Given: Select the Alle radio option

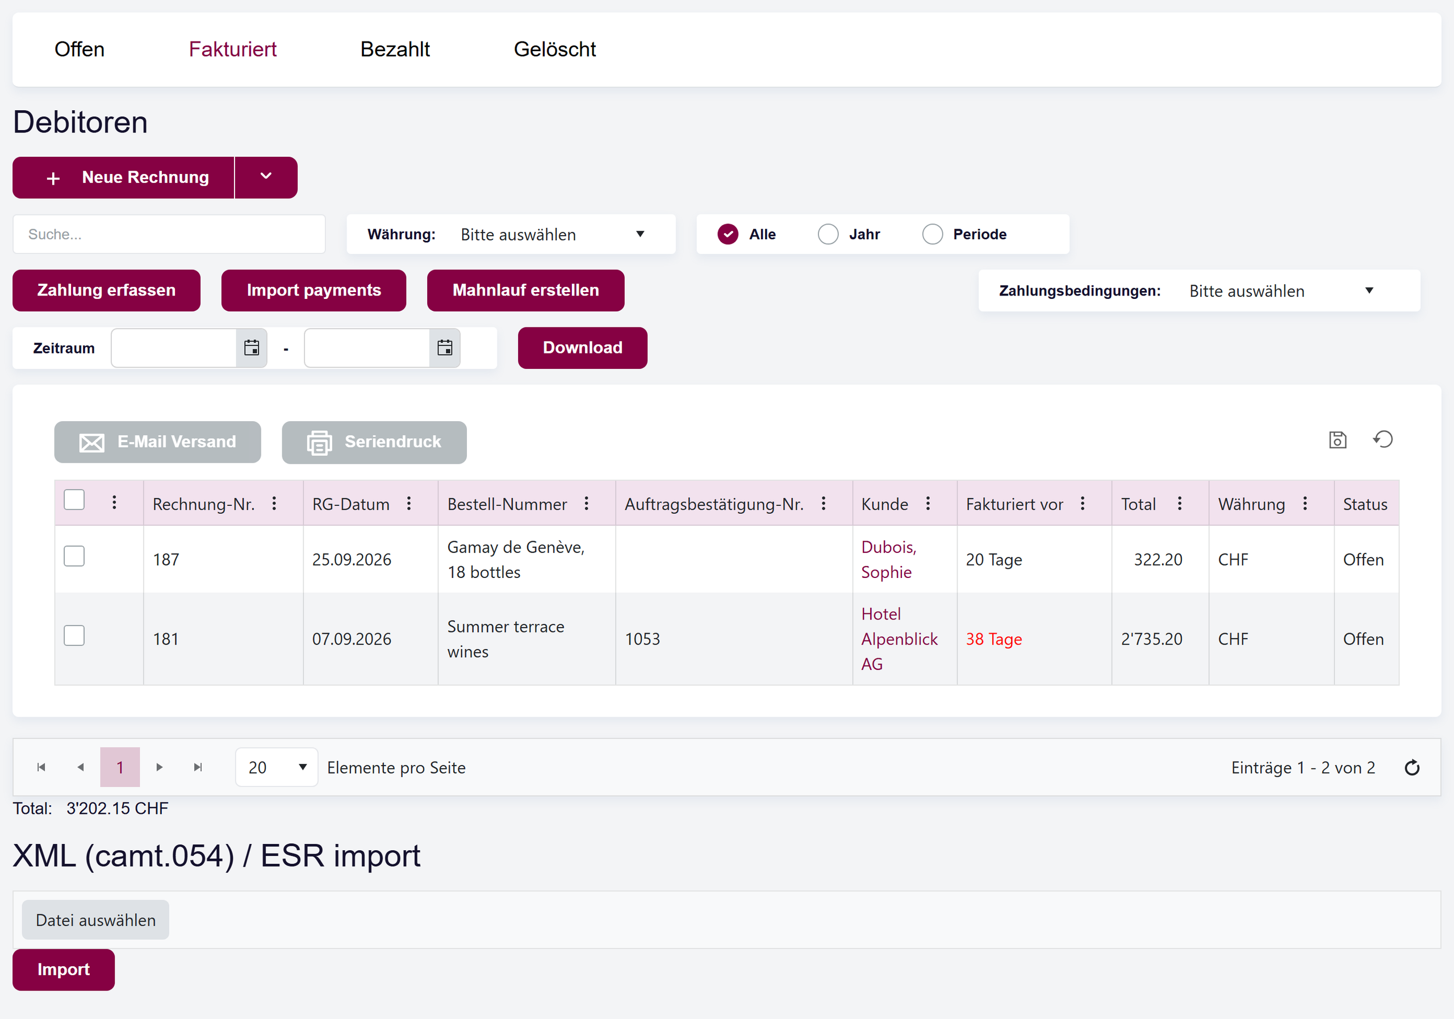Looking at the screenshot, I should pyautogui.click(x=728, y=235).
